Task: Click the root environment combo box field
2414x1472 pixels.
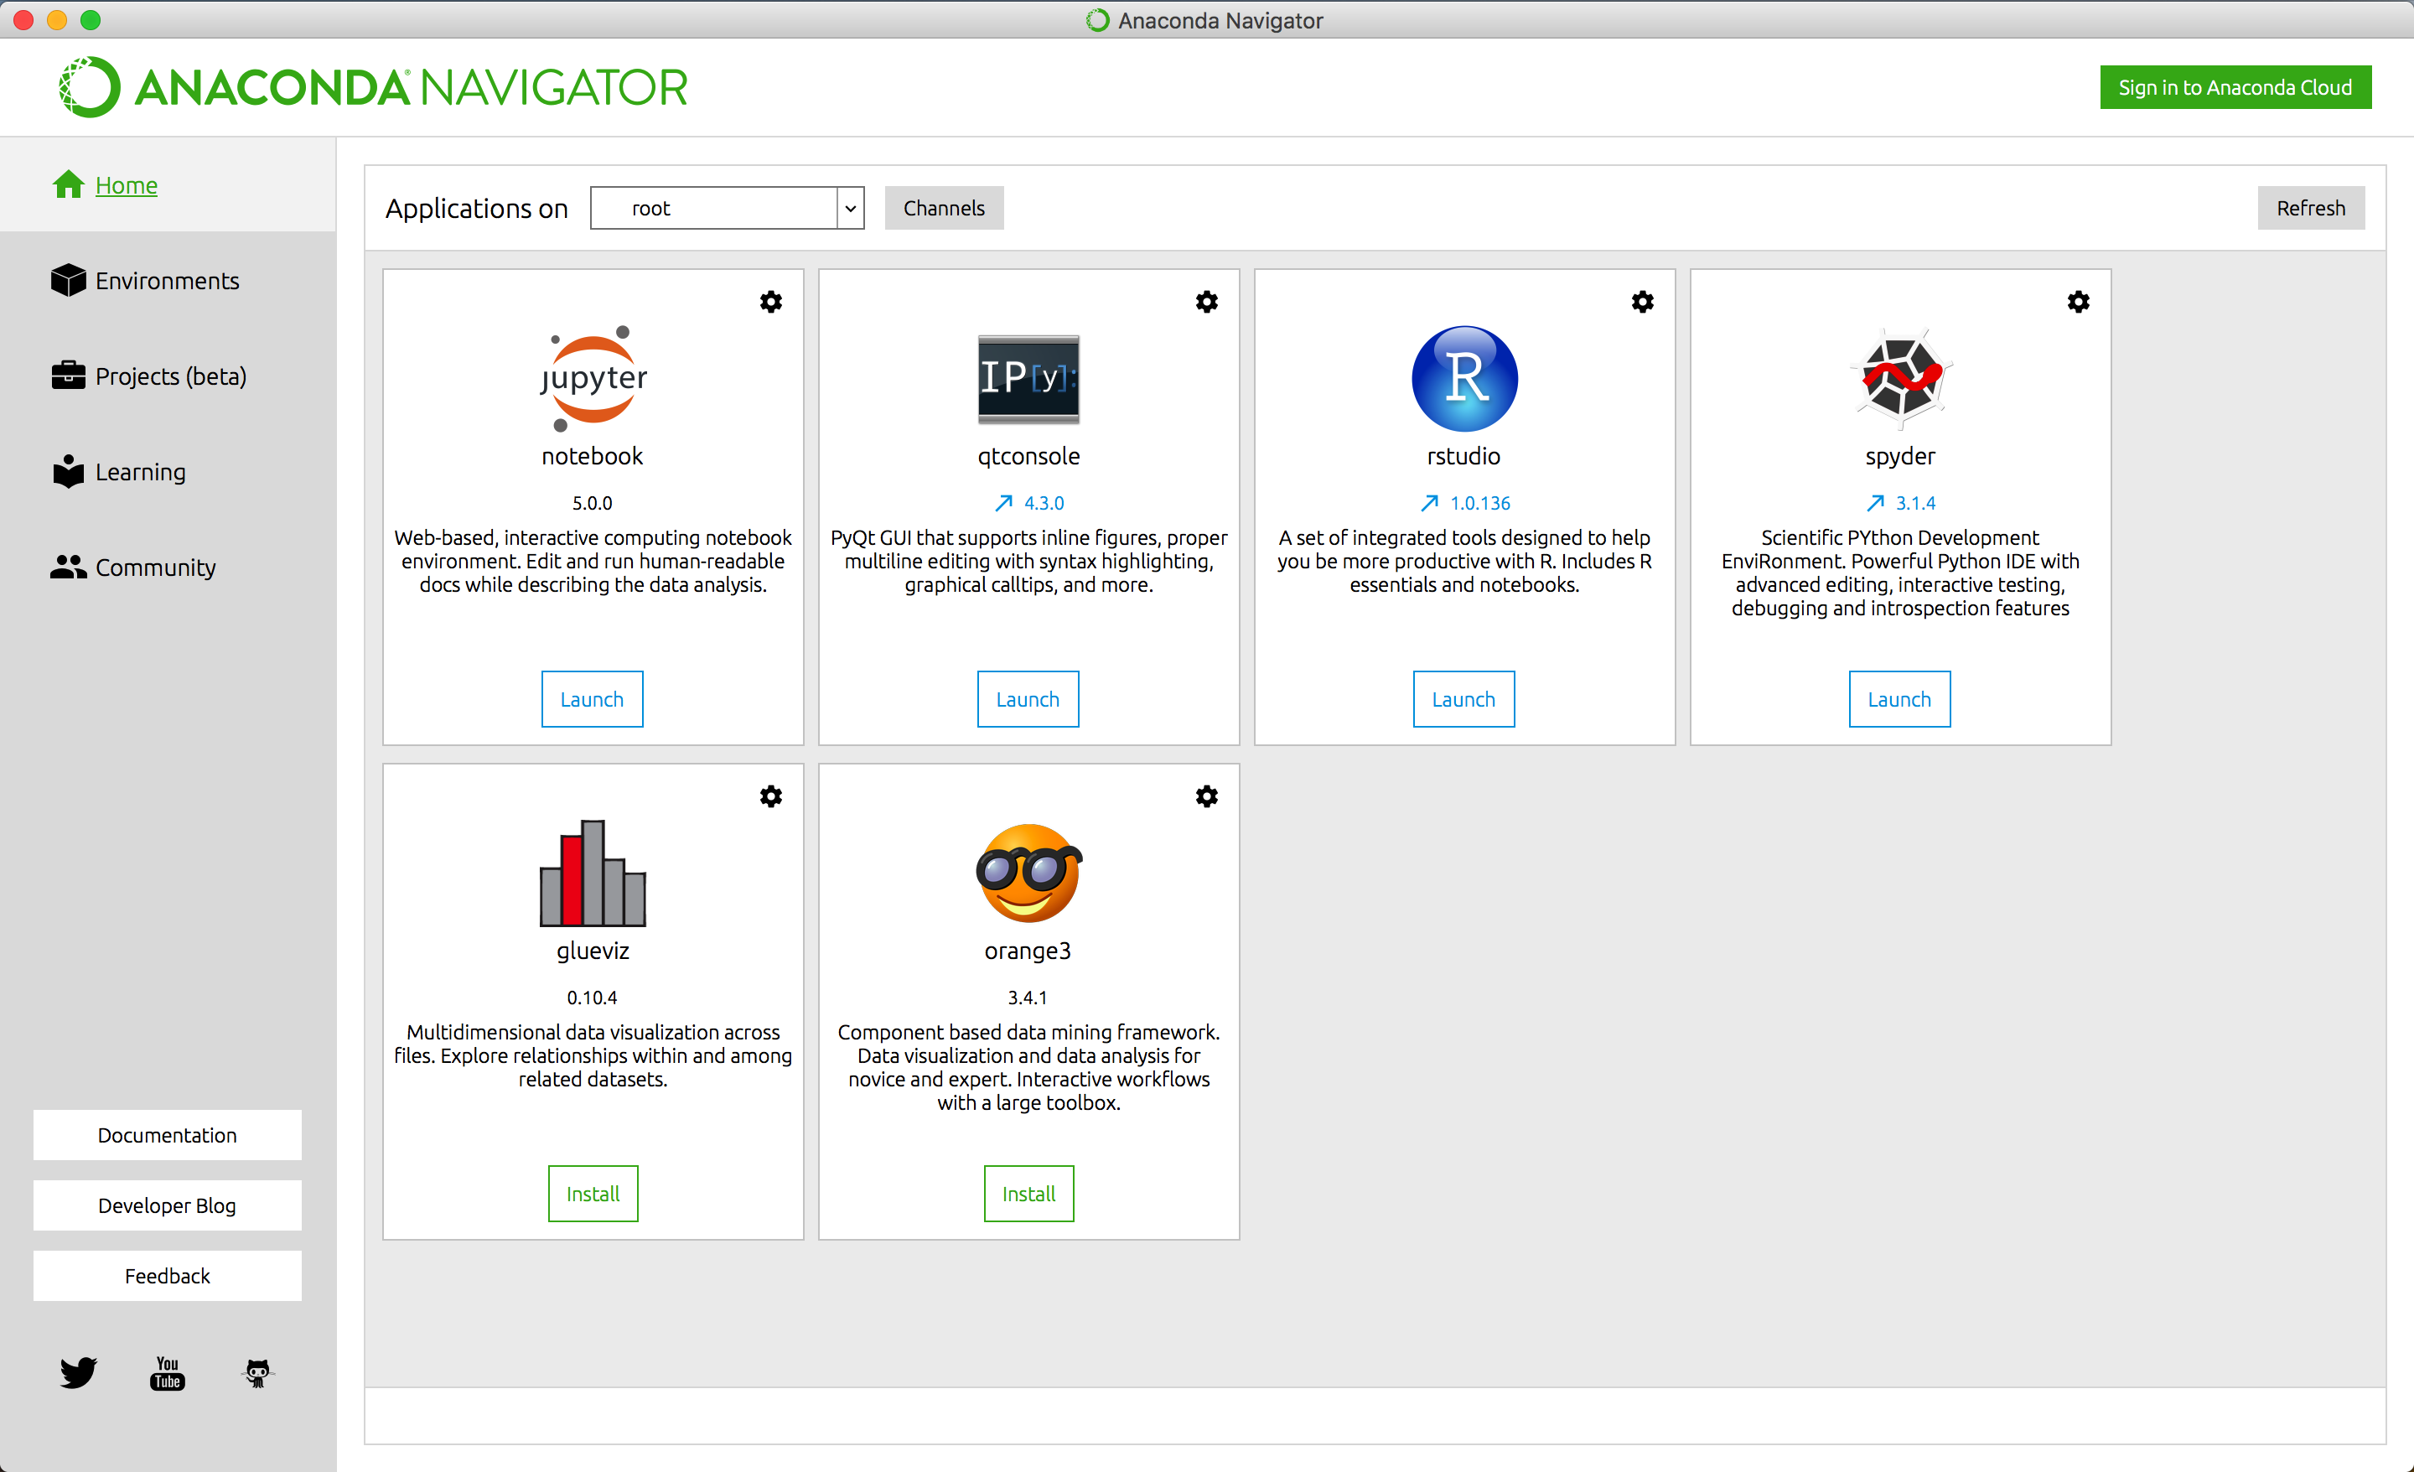Action: tap(727, 208)
